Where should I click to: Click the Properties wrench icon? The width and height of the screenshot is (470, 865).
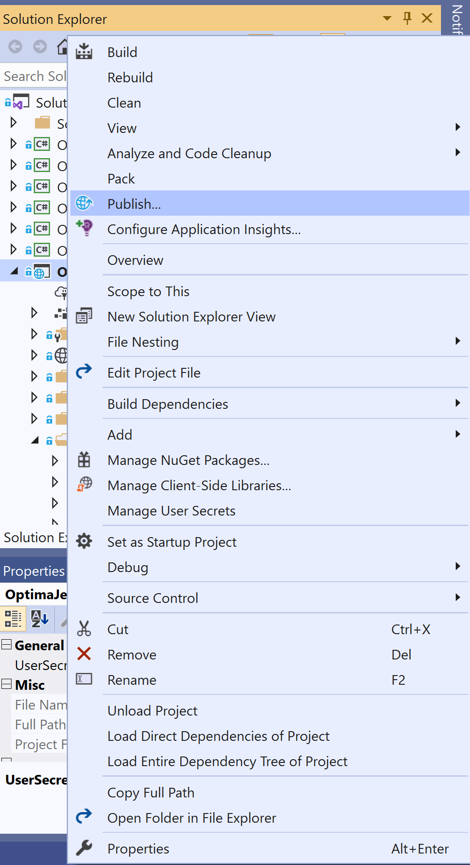point(84,847)
